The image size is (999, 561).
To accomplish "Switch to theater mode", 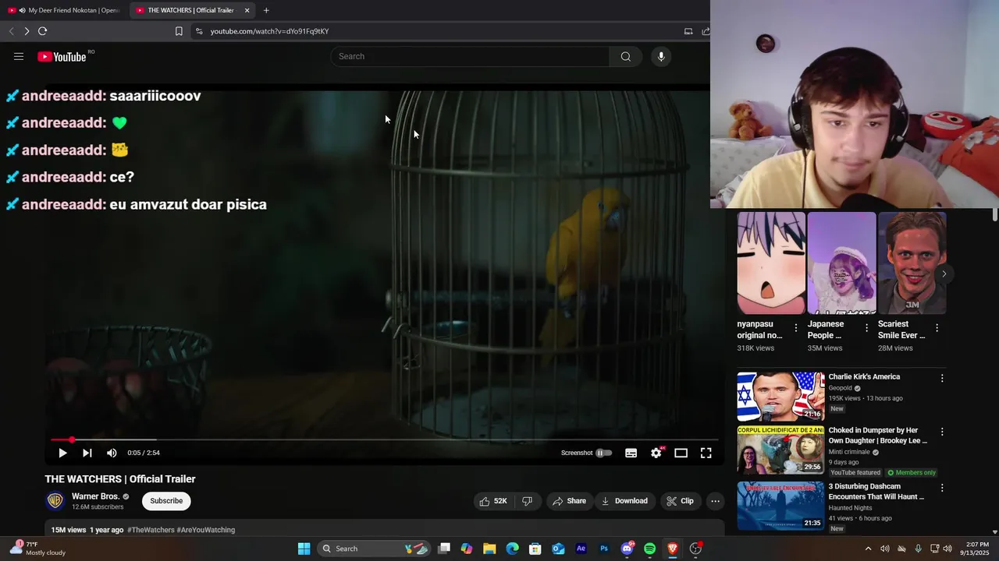I will 681,453.
